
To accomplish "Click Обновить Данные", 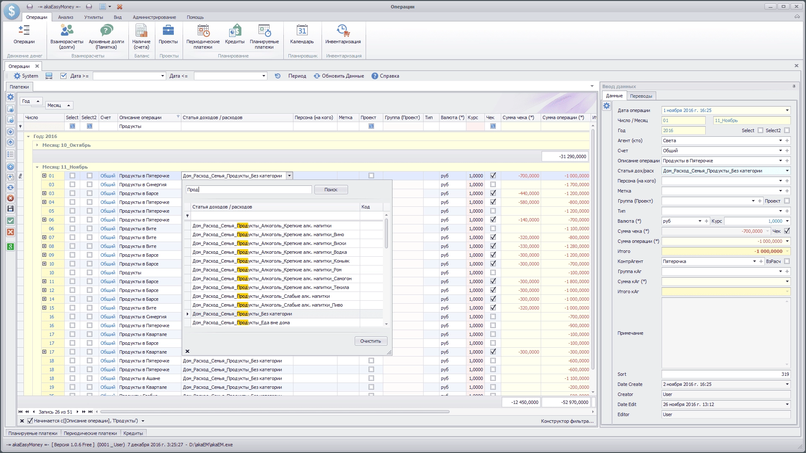I will click(x=339, y=76).
